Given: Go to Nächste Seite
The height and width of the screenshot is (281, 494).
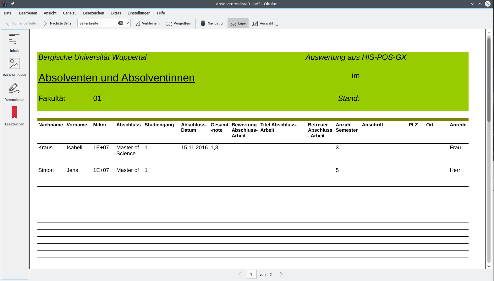Looking at the screenshot, I should click(x=58, y=23).
